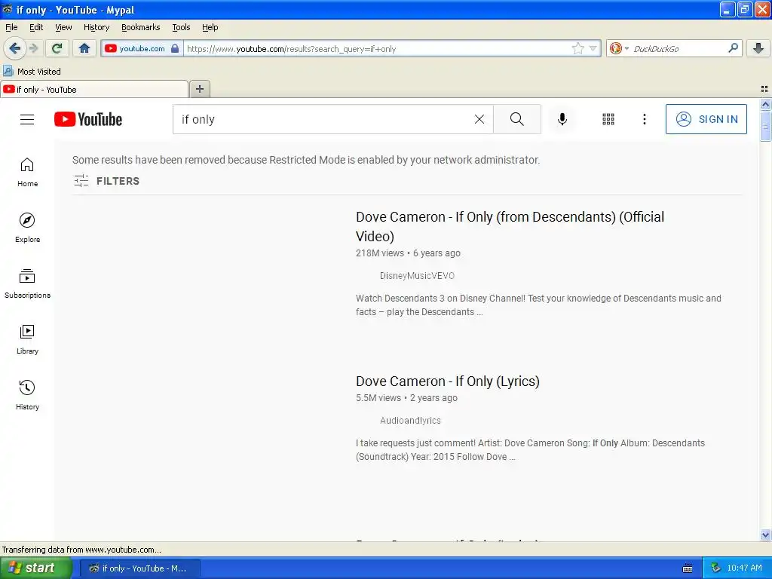The image size is (772, 579).
Task: Click the vertical scrollbar thumb
Action: coord(765,126)
